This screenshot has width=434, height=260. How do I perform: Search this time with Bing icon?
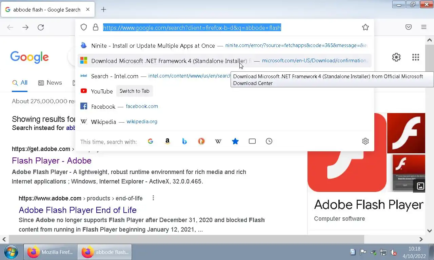coord(184,141)
